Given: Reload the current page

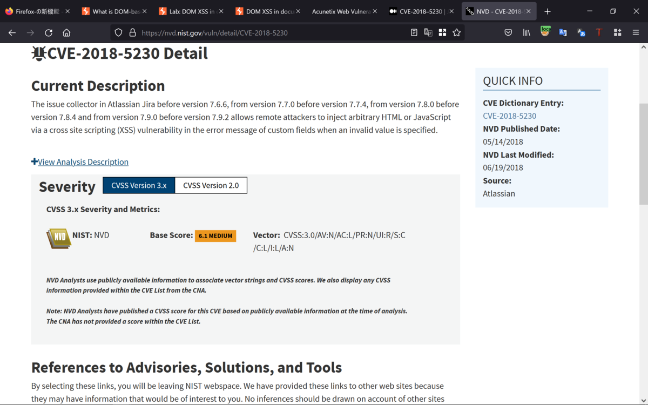Looking at the screenshot, I should click(49, 33).
